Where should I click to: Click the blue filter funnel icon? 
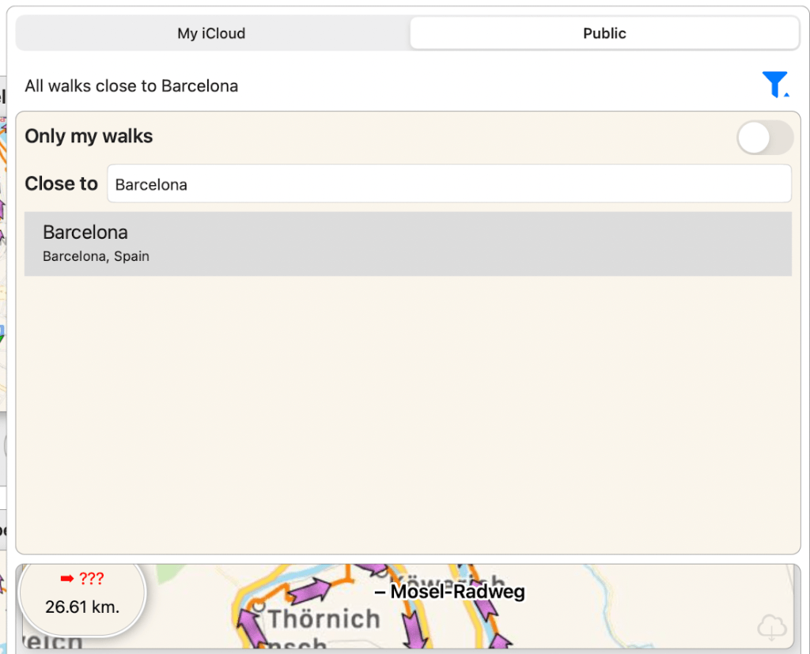[x=774, y=84]
